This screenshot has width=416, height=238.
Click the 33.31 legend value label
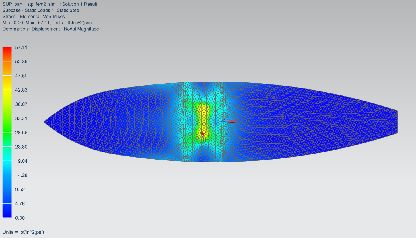(21, 118)
